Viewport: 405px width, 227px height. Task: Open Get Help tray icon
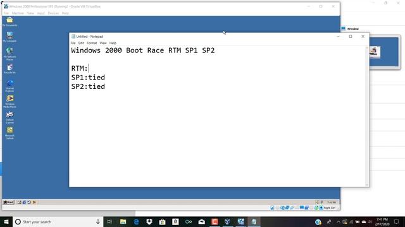click(x=318, y=222)
